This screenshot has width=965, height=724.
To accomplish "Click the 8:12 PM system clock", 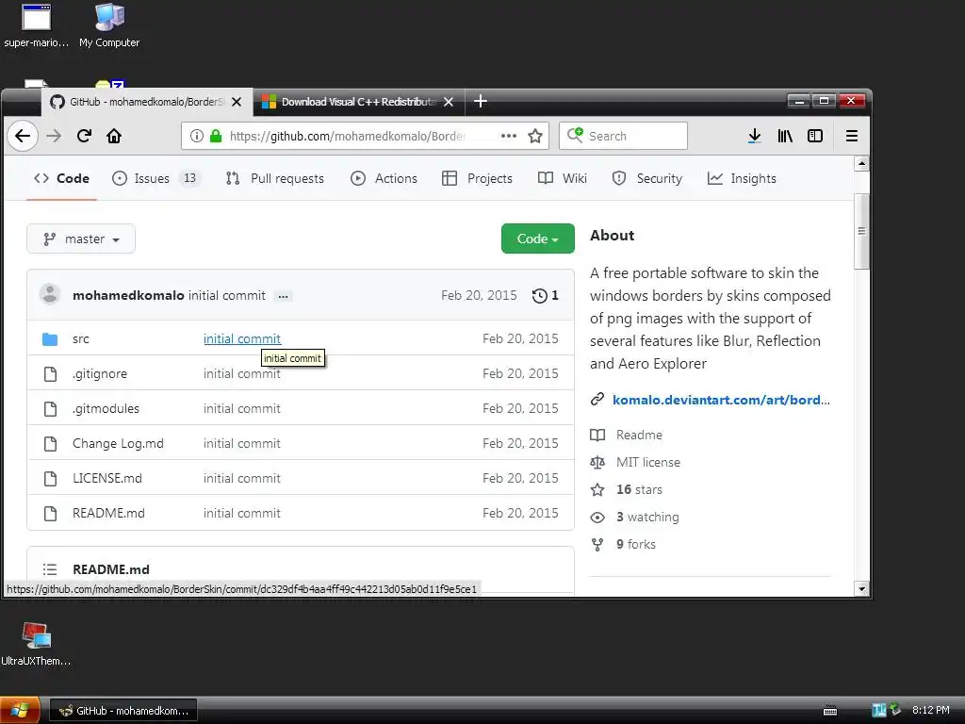I will pyautogui.click(x=930, y=711).
